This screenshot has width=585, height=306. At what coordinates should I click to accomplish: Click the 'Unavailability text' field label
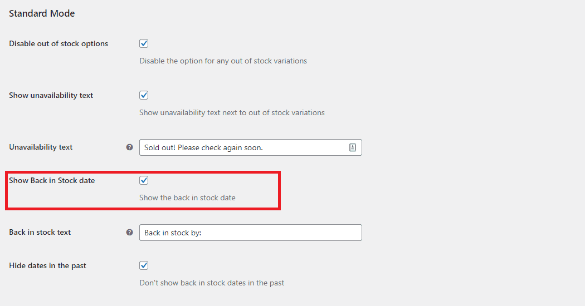pos(41,147)
